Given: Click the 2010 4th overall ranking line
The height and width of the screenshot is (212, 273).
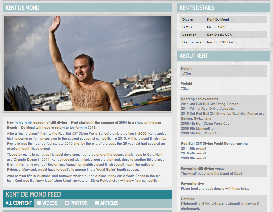Looking at the screenshot, I should click(194, 153).
